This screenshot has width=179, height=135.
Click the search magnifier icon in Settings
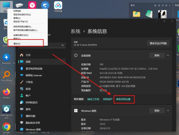pos(62,45)
